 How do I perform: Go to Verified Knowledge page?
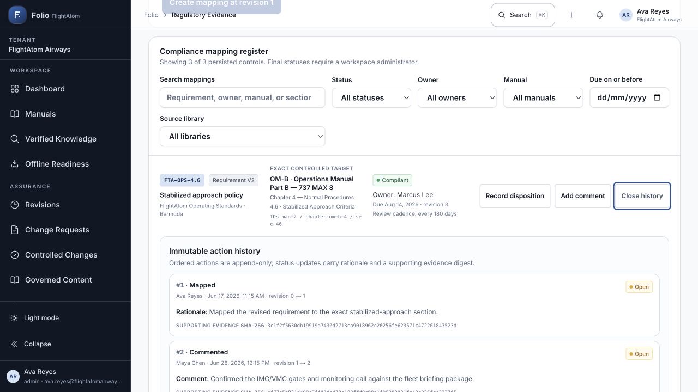coord(65,139)
